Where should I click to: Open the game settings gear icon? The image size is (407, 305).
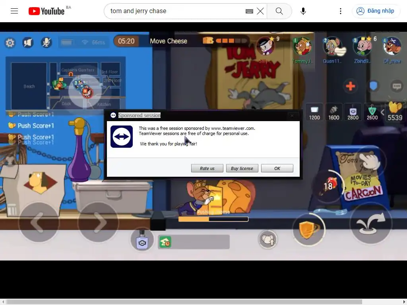[x=10, y=42]
